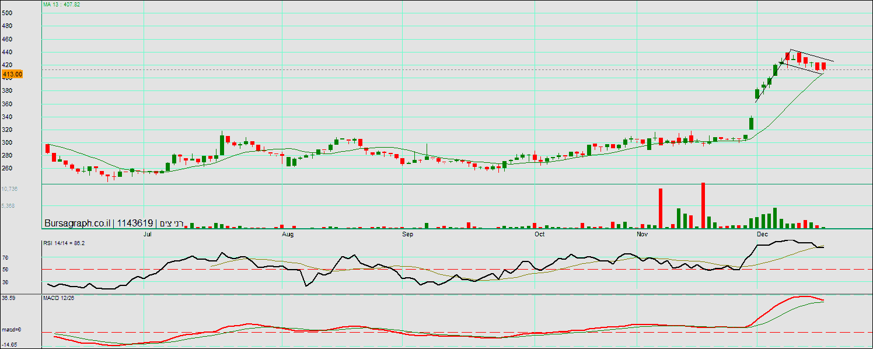
Task: Click the macd=0 baseline label
Action: click(x=11, y=330)
